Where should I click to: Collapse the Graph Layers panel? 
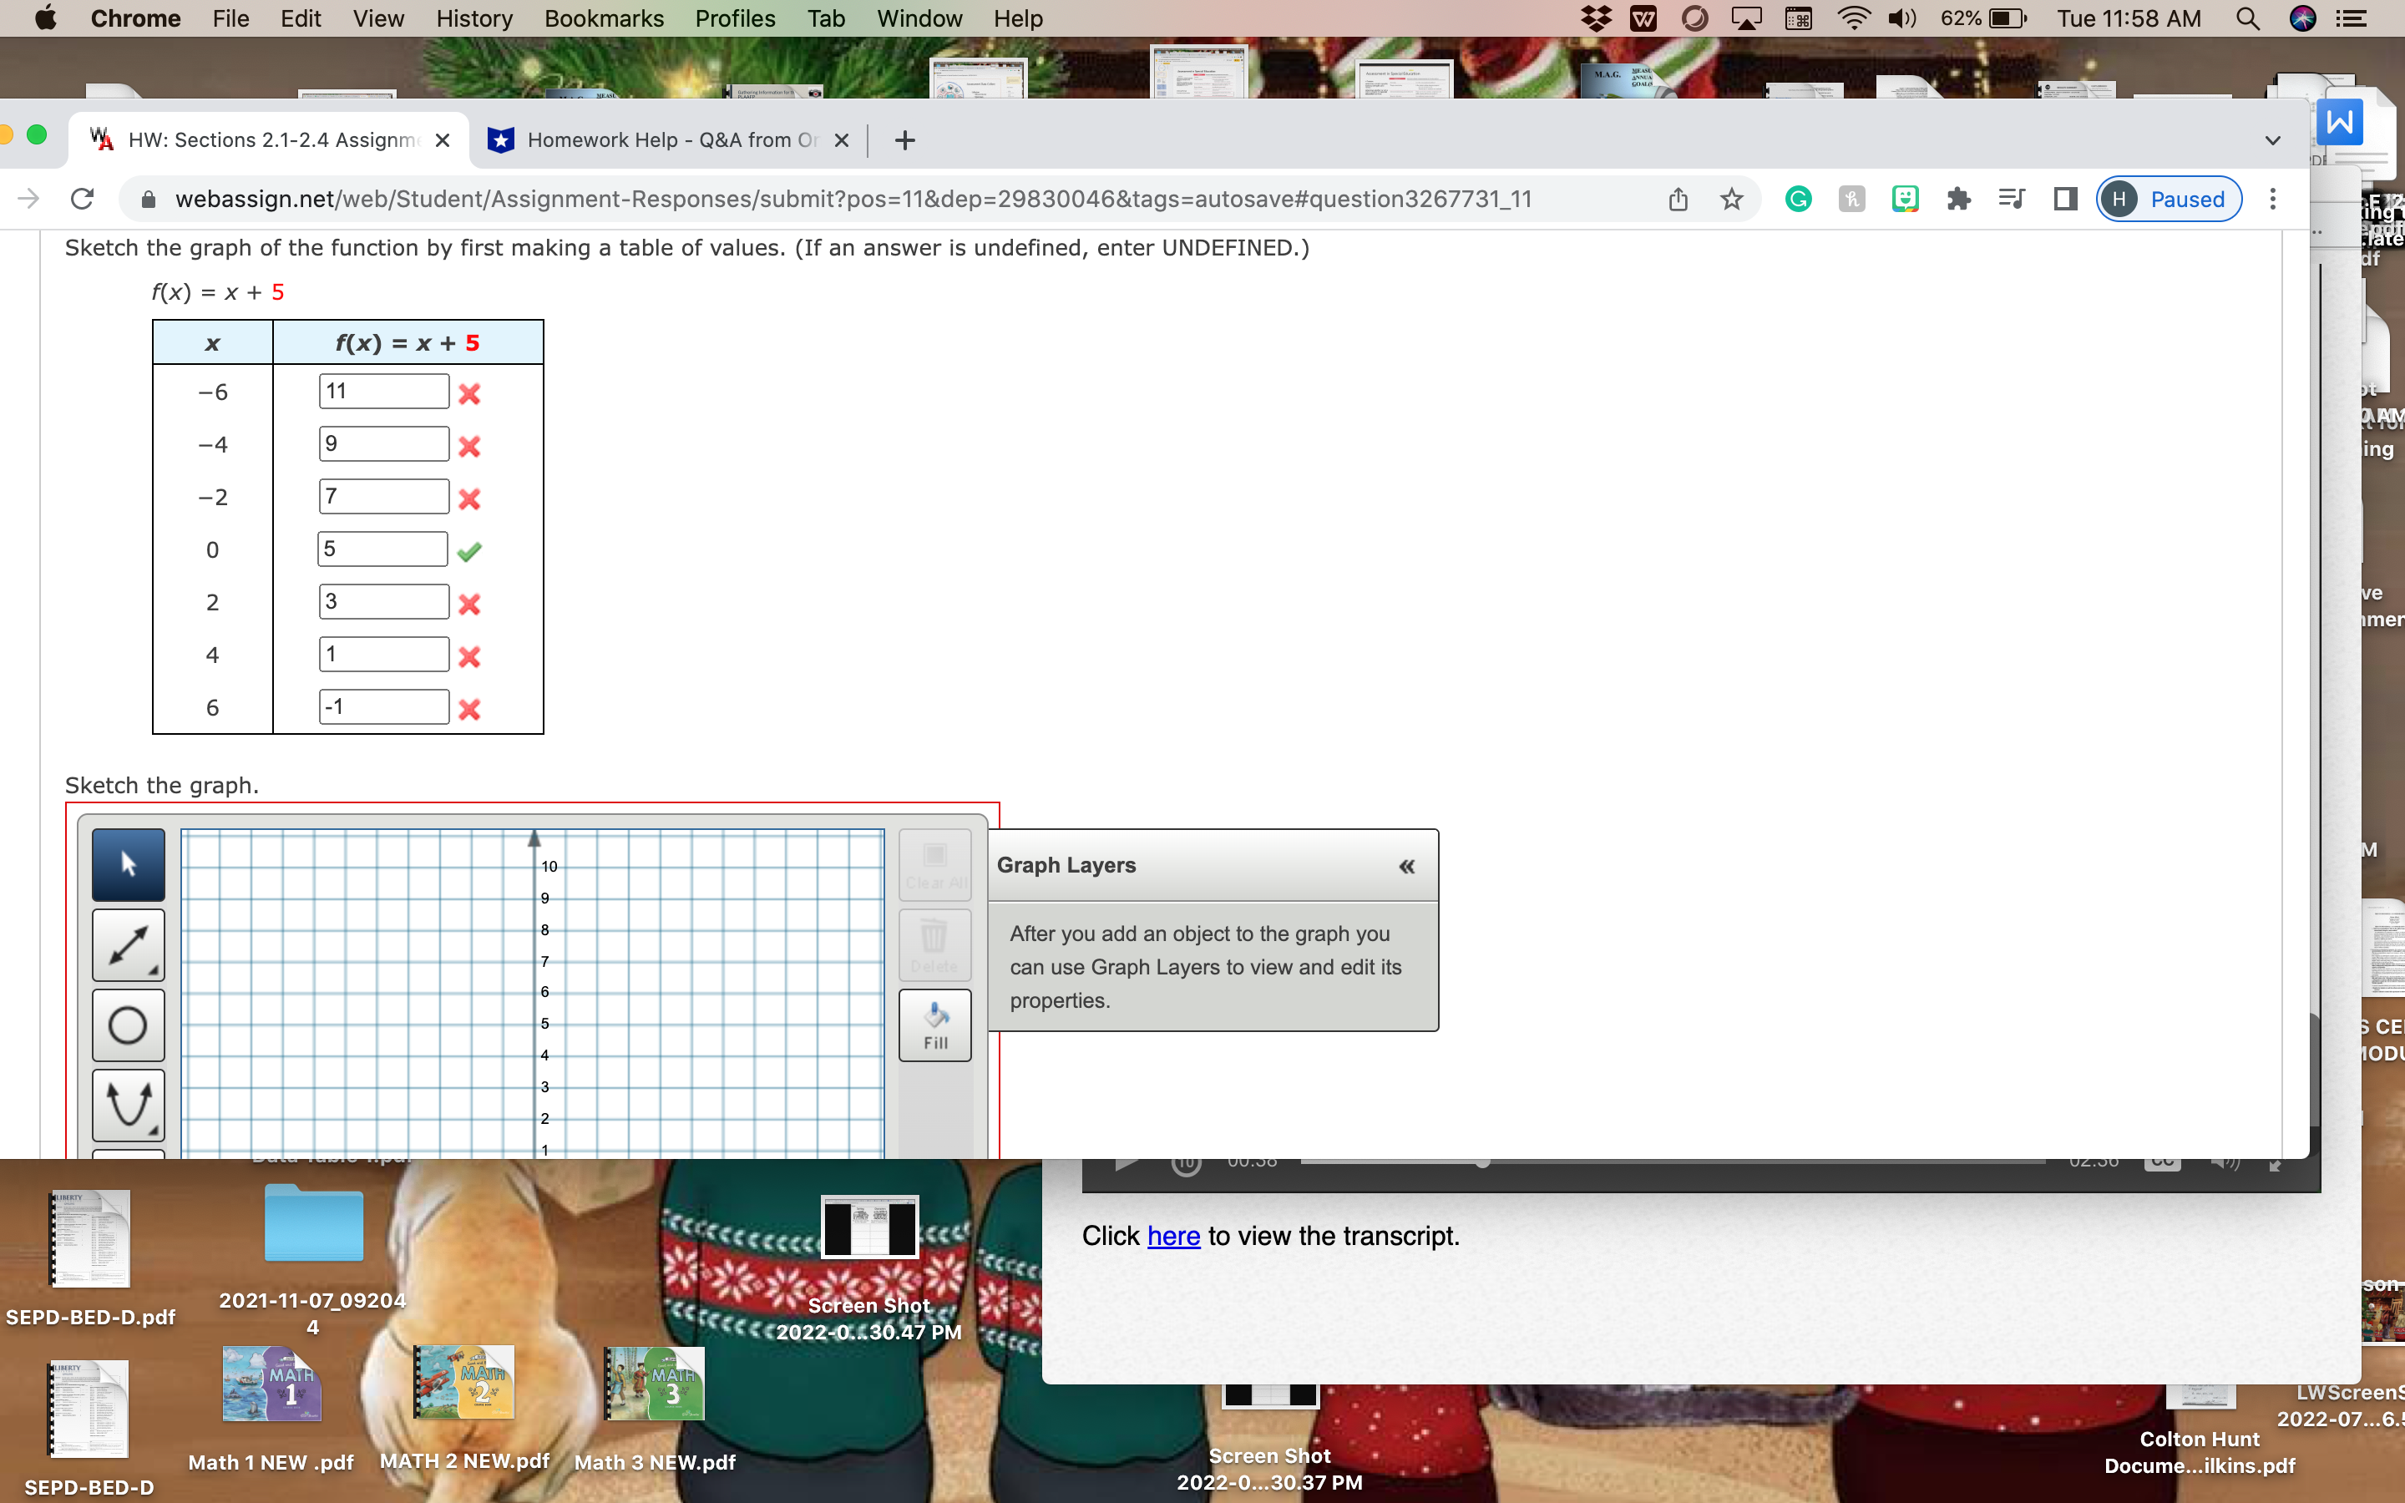click(1407, 866)
